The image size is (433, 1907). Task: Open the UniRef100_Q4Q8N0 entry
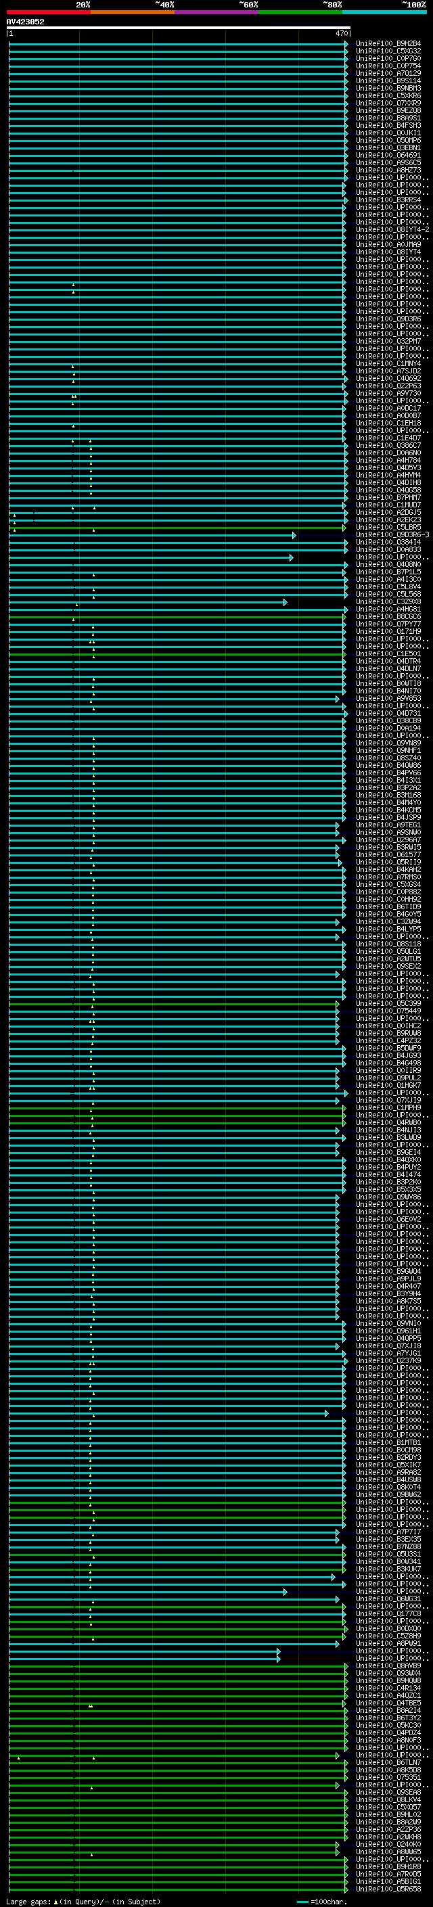click(388, 564)
